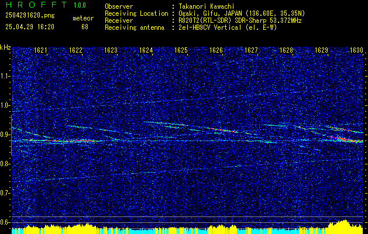The width and height of the screenshot is (368, 234).
Task: Click the 1629 time marker
Action: point(321,50)
